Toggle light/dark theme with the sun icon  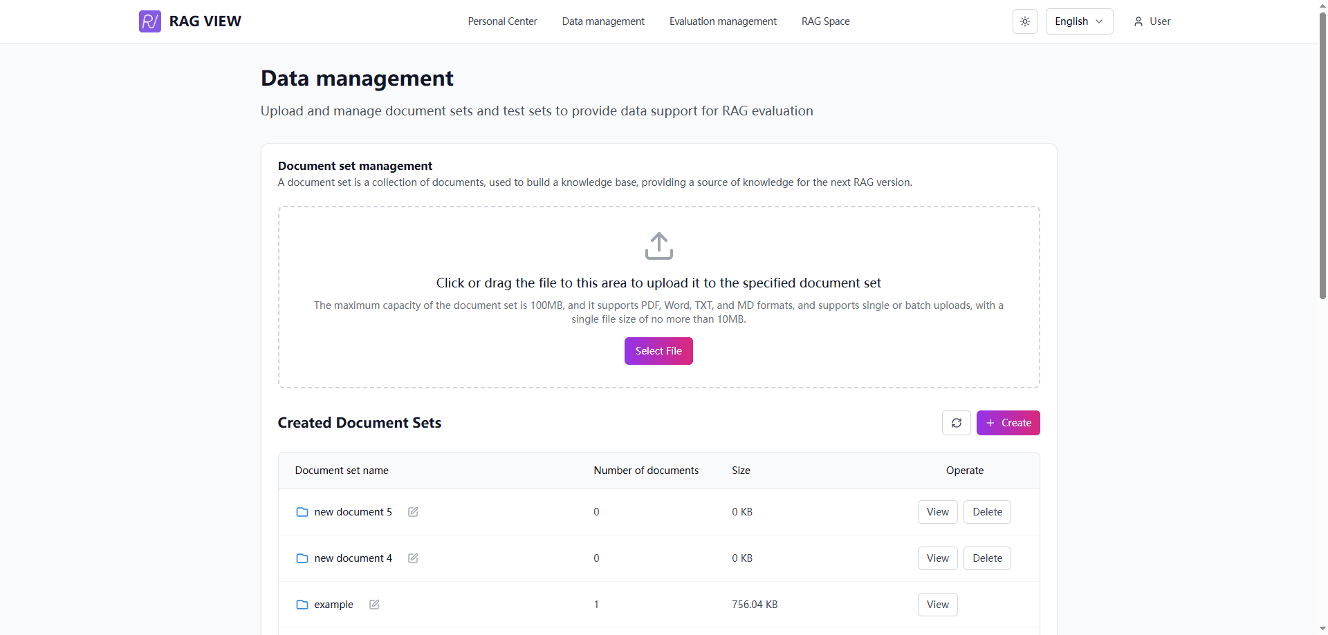pos(1024,21)
